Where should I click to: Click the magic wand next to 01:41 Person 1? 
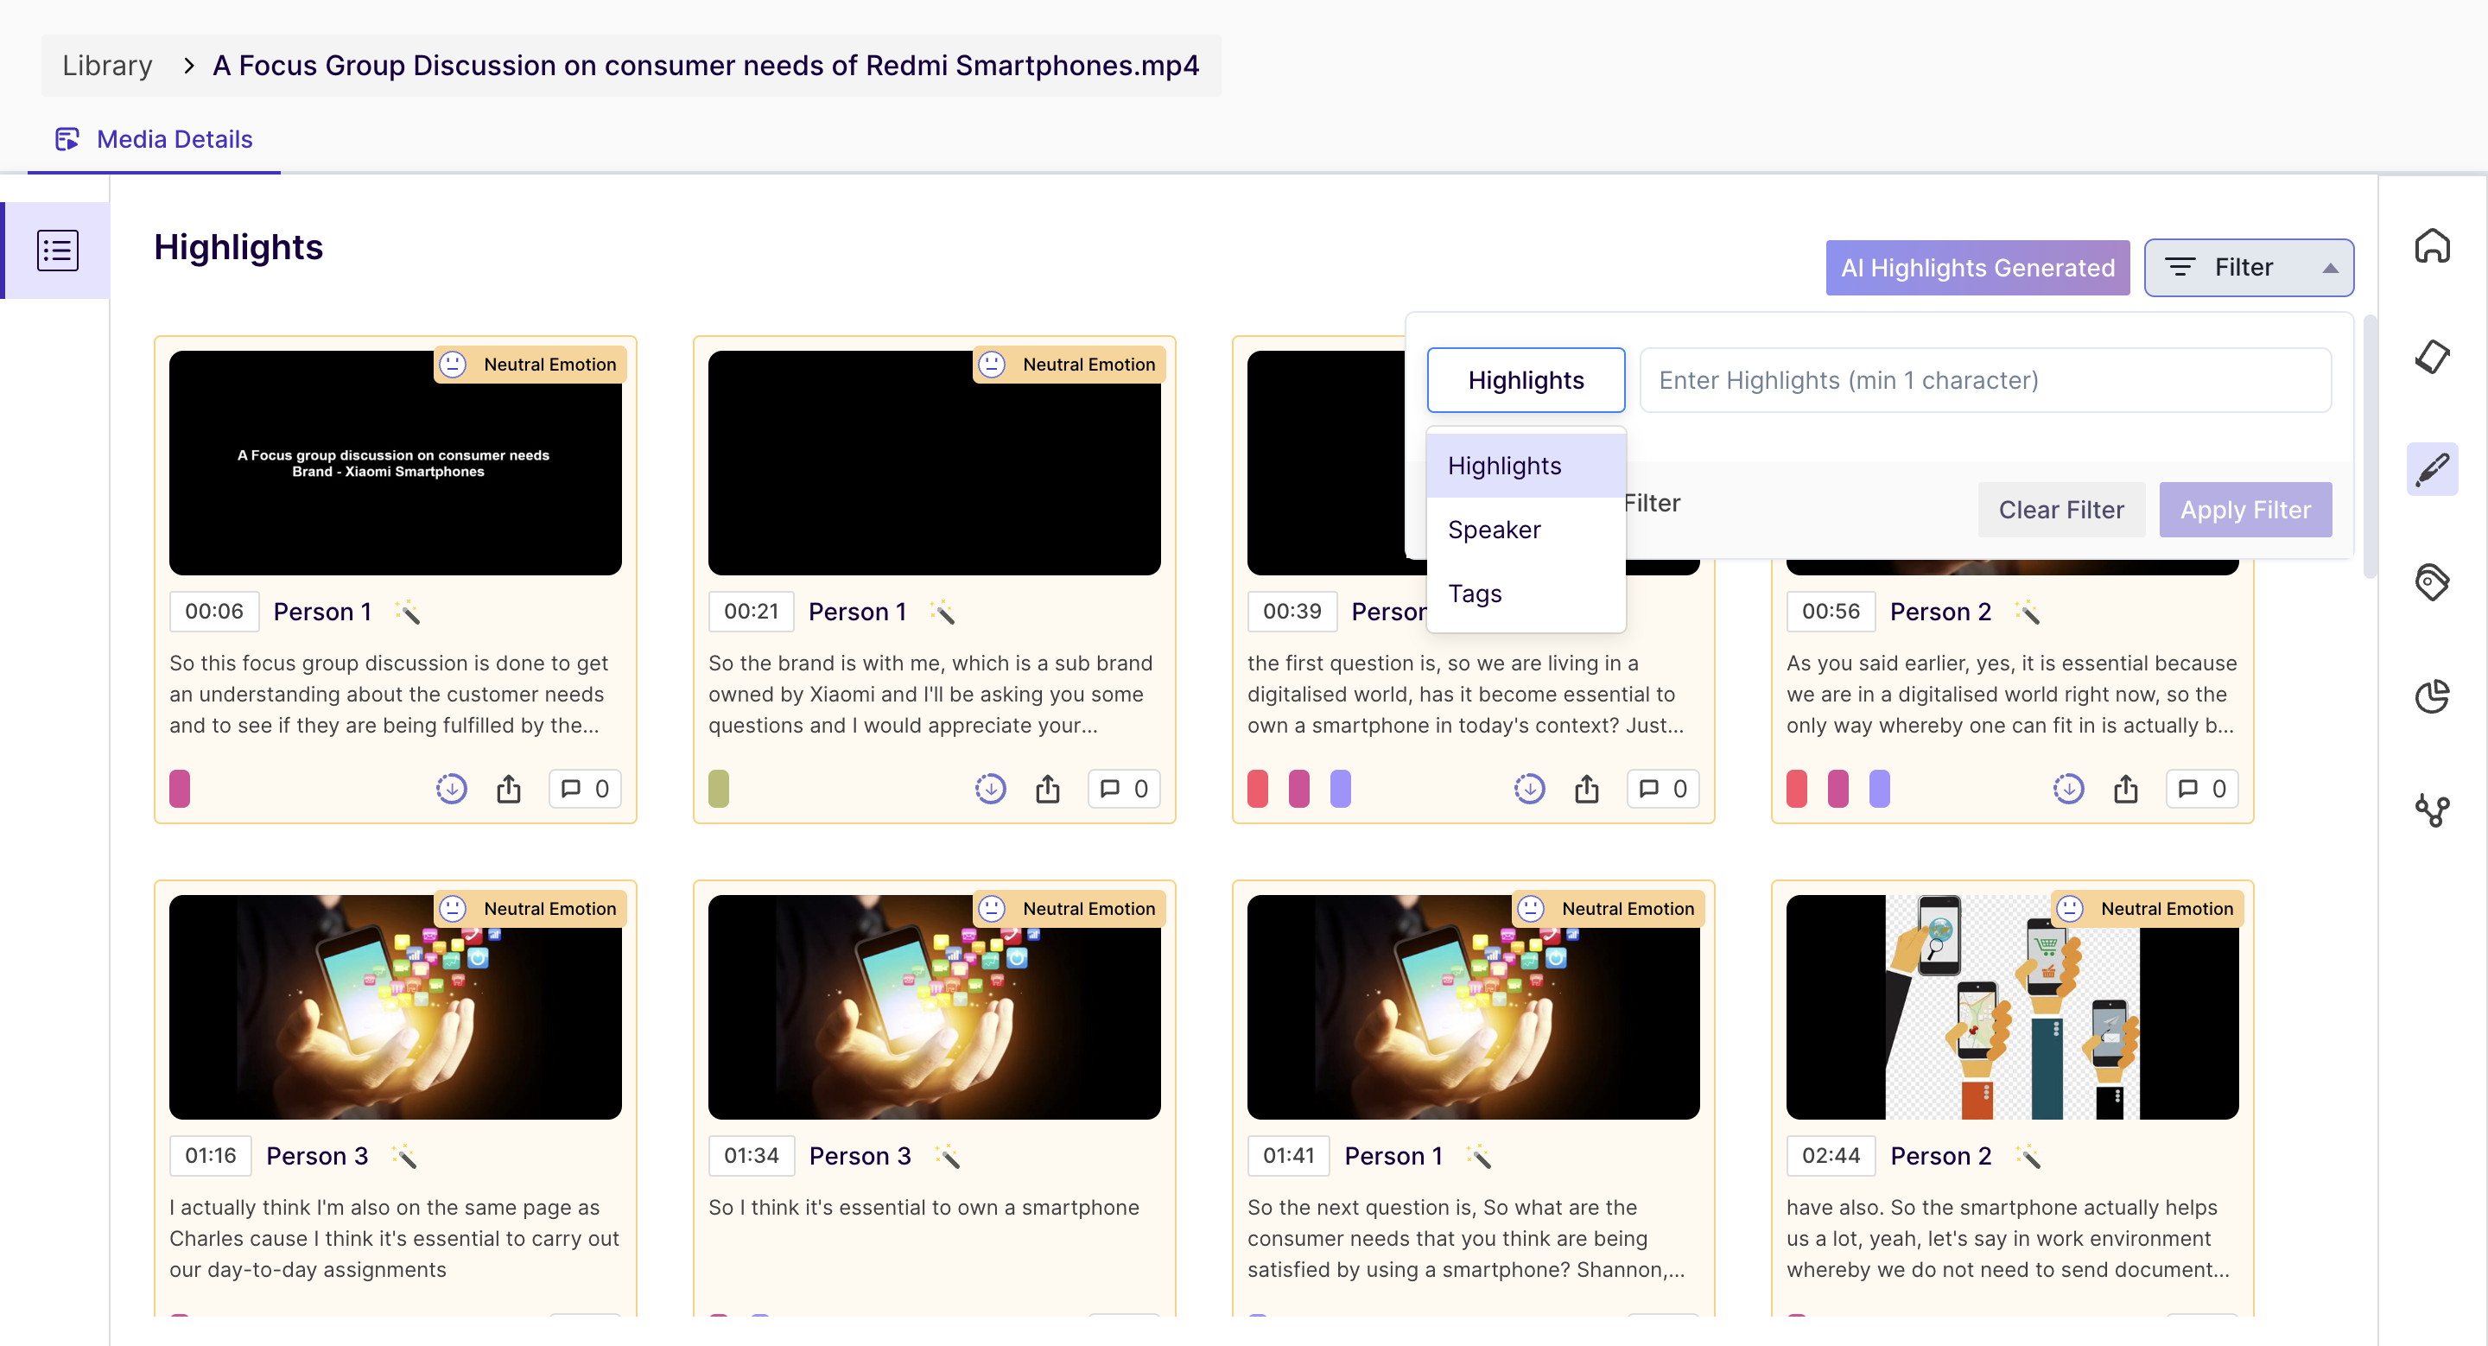coord(1479,1156)
